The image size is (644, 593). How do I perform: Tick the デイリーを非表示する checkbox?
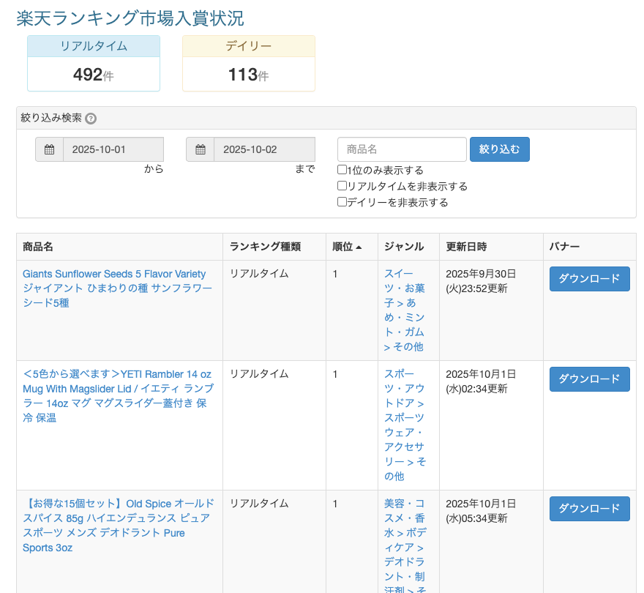pyautogui.click(x=342, y=202)
